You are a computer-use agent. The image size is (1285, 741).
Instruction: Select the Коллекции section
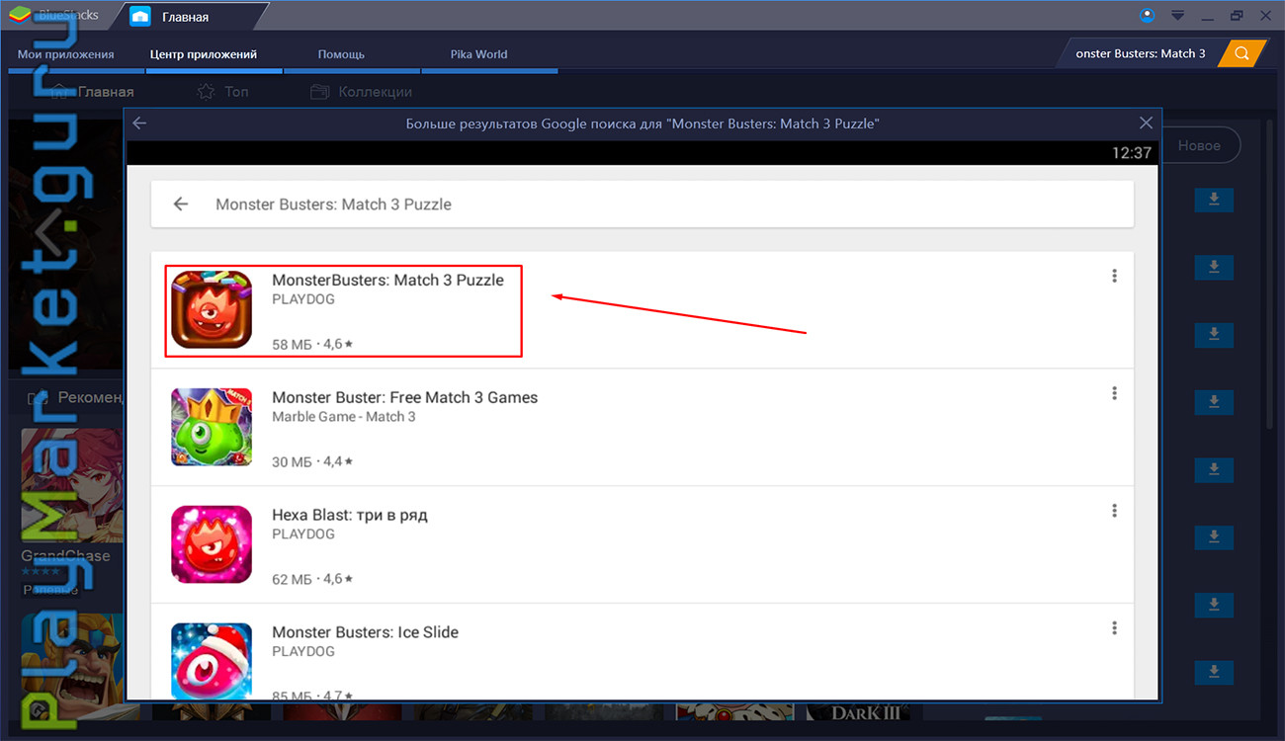click(x=361, y=92)
